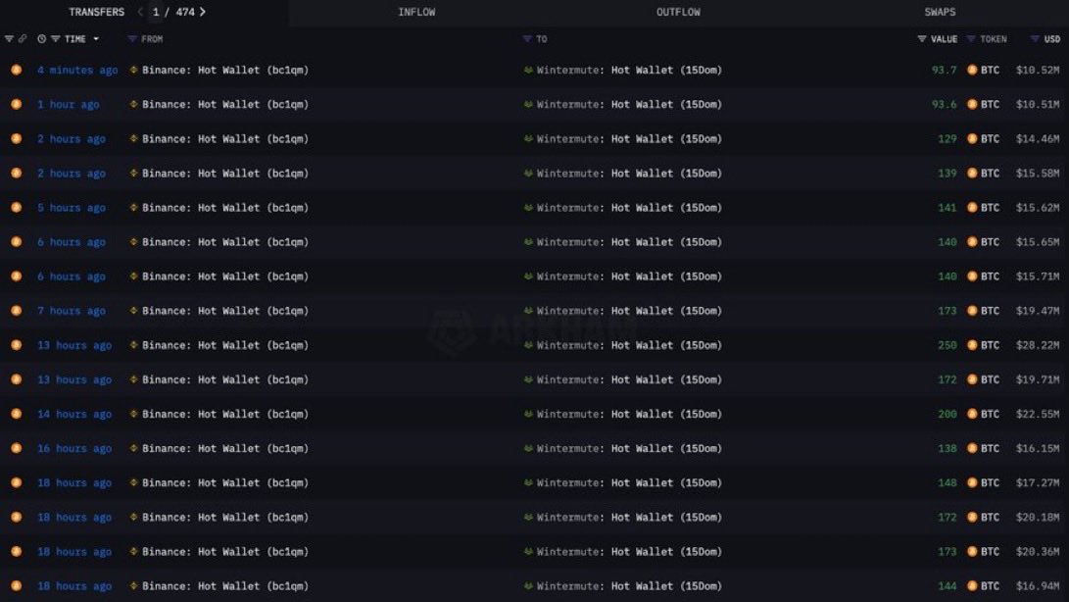The width and height of the screenshot is (1069, 602).
Task: Select the $15.71M USD amount
Action: 1038,276
